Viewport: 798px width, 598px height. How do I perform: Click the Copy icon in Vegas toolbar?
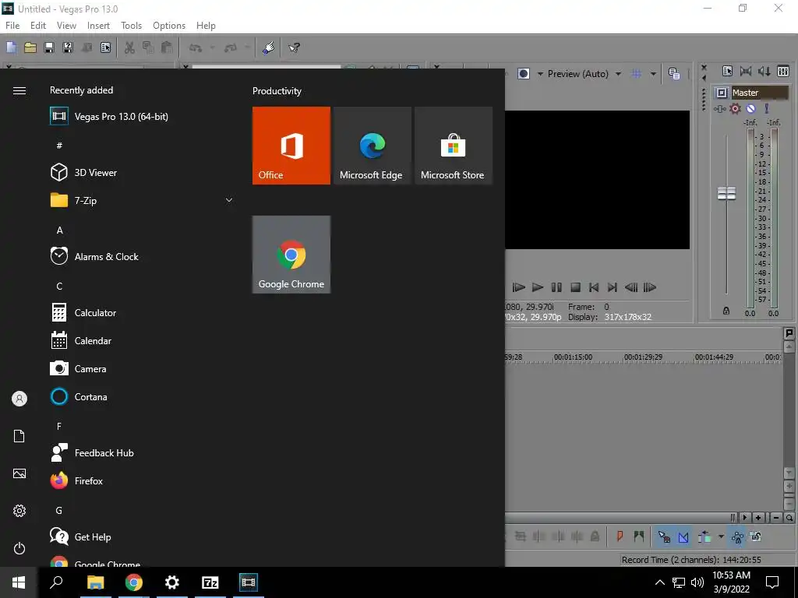pos(148,47)
